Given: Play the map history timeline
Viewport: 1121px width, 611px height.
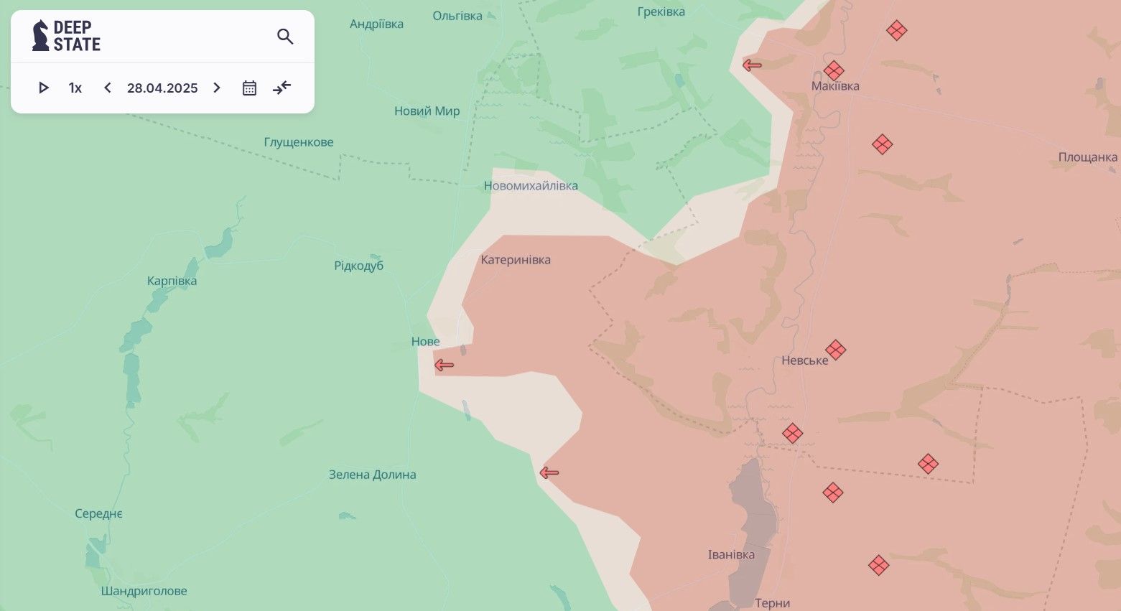Looking at the screenshot, I should (44, 88).
